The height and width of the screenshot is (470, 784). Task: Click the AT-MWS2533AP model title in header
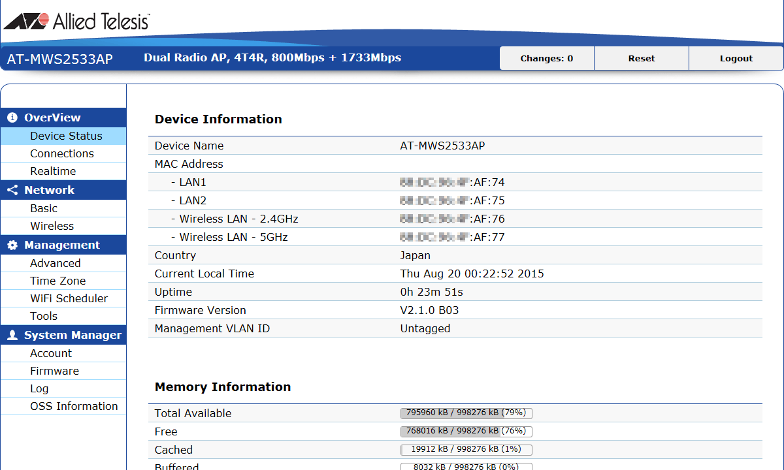coord(59,59)
